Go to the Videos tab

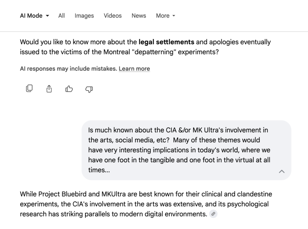click(113, 16)
